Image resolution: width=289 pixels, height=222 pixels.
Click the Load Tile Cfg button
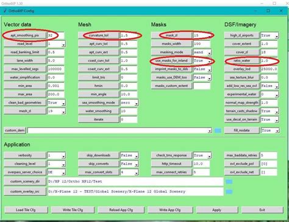pyautogui.click(x=26, y=210)
